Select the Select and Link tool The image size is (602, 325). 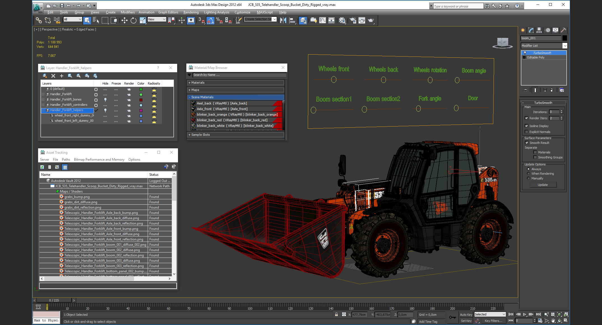pos(39,20)
